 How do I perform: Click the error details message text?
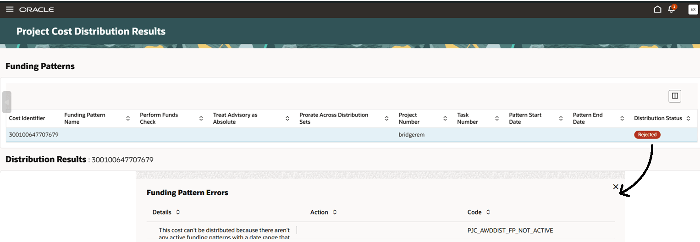[224, 233]
